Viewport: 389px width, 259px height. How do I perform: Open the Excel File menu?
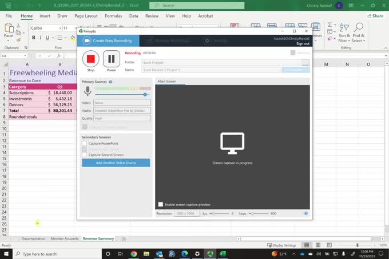pyautogui.click(x=9, y=16)
